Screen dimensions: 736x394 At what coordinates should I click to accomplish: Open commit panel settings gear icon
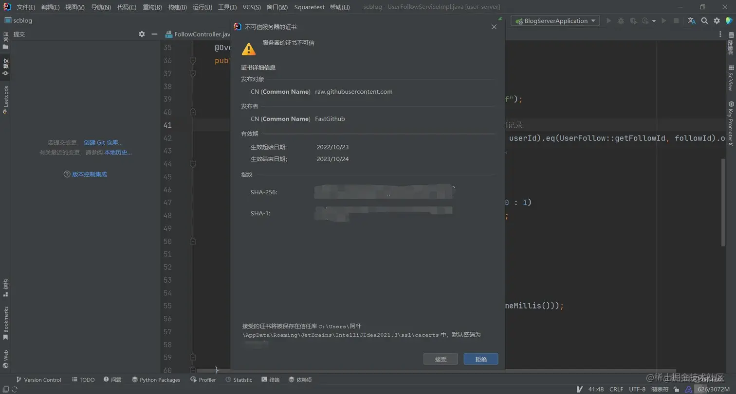[142, 34]
